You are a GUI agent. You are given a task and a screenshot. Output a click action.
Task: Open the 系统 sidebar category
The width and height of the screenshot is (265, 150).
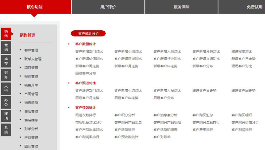pos(6,130)
